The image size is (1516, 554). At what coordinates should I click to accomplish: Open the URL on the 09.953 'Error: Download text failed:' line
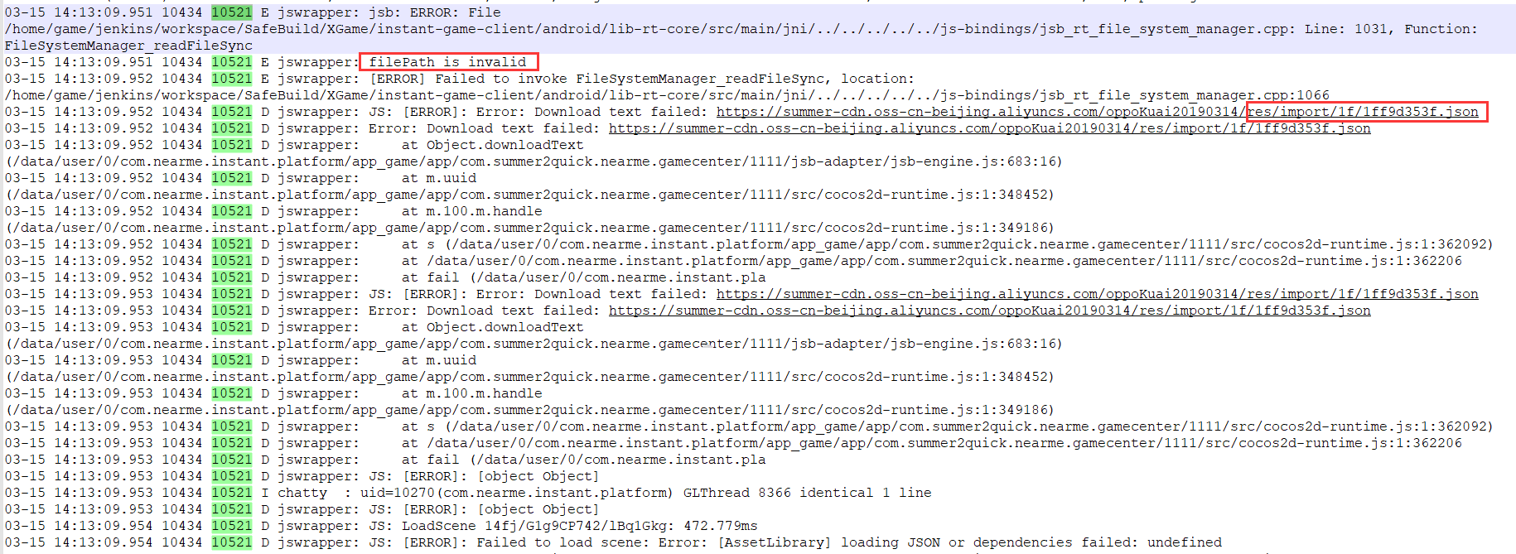point(989,311)
